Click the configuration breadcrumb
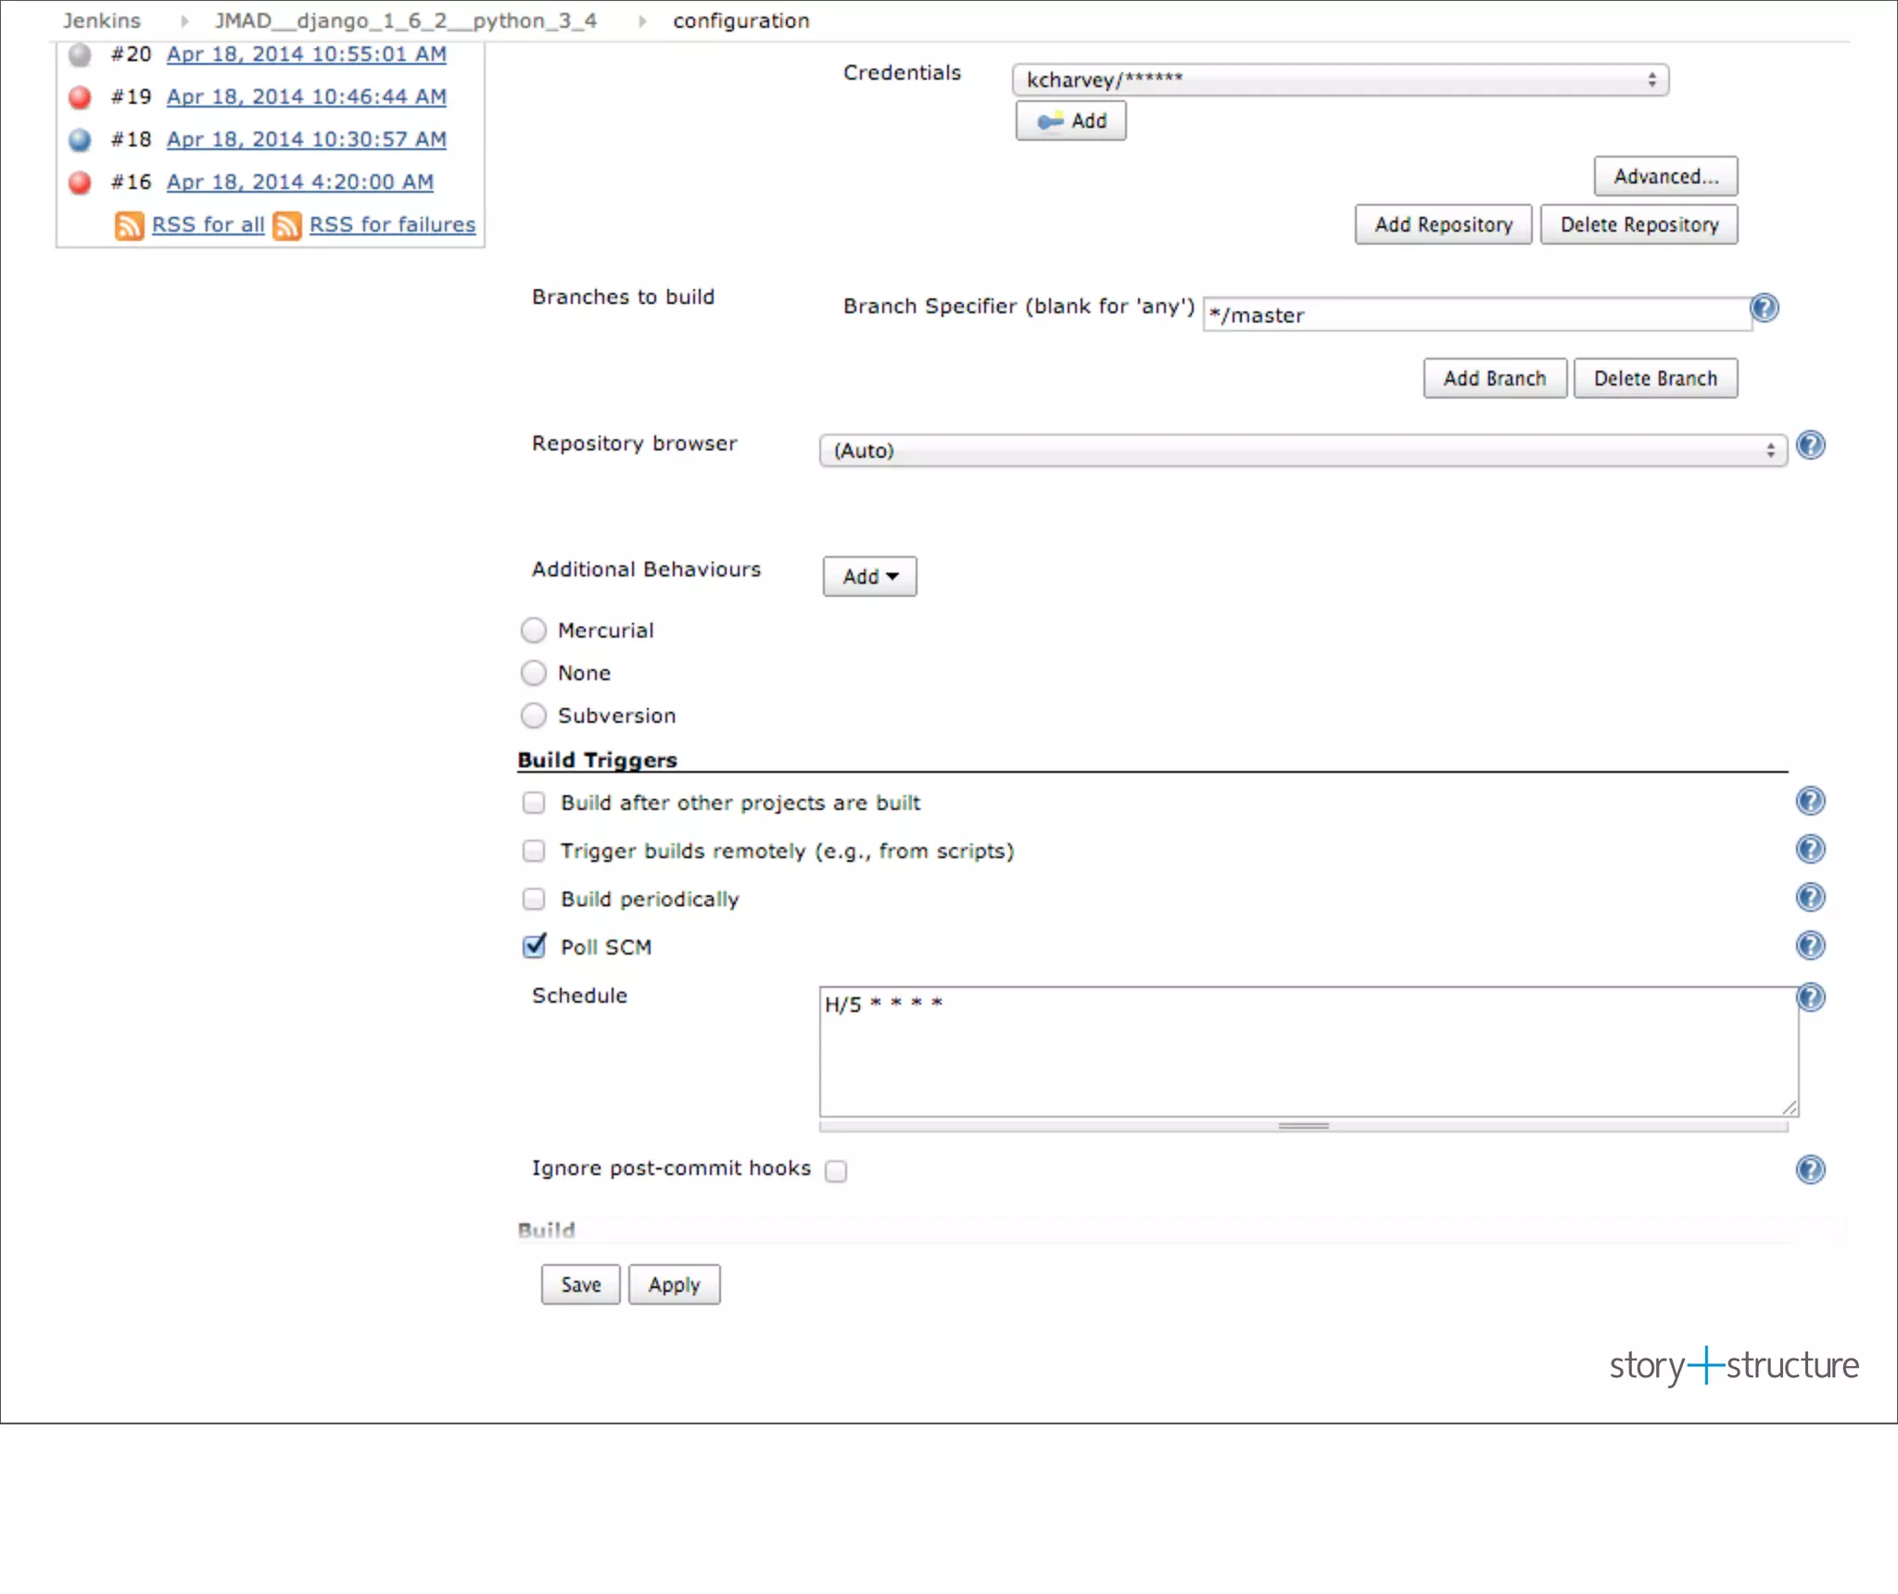The height and width of the screenshot is (1594, 1898). [740, 20]
